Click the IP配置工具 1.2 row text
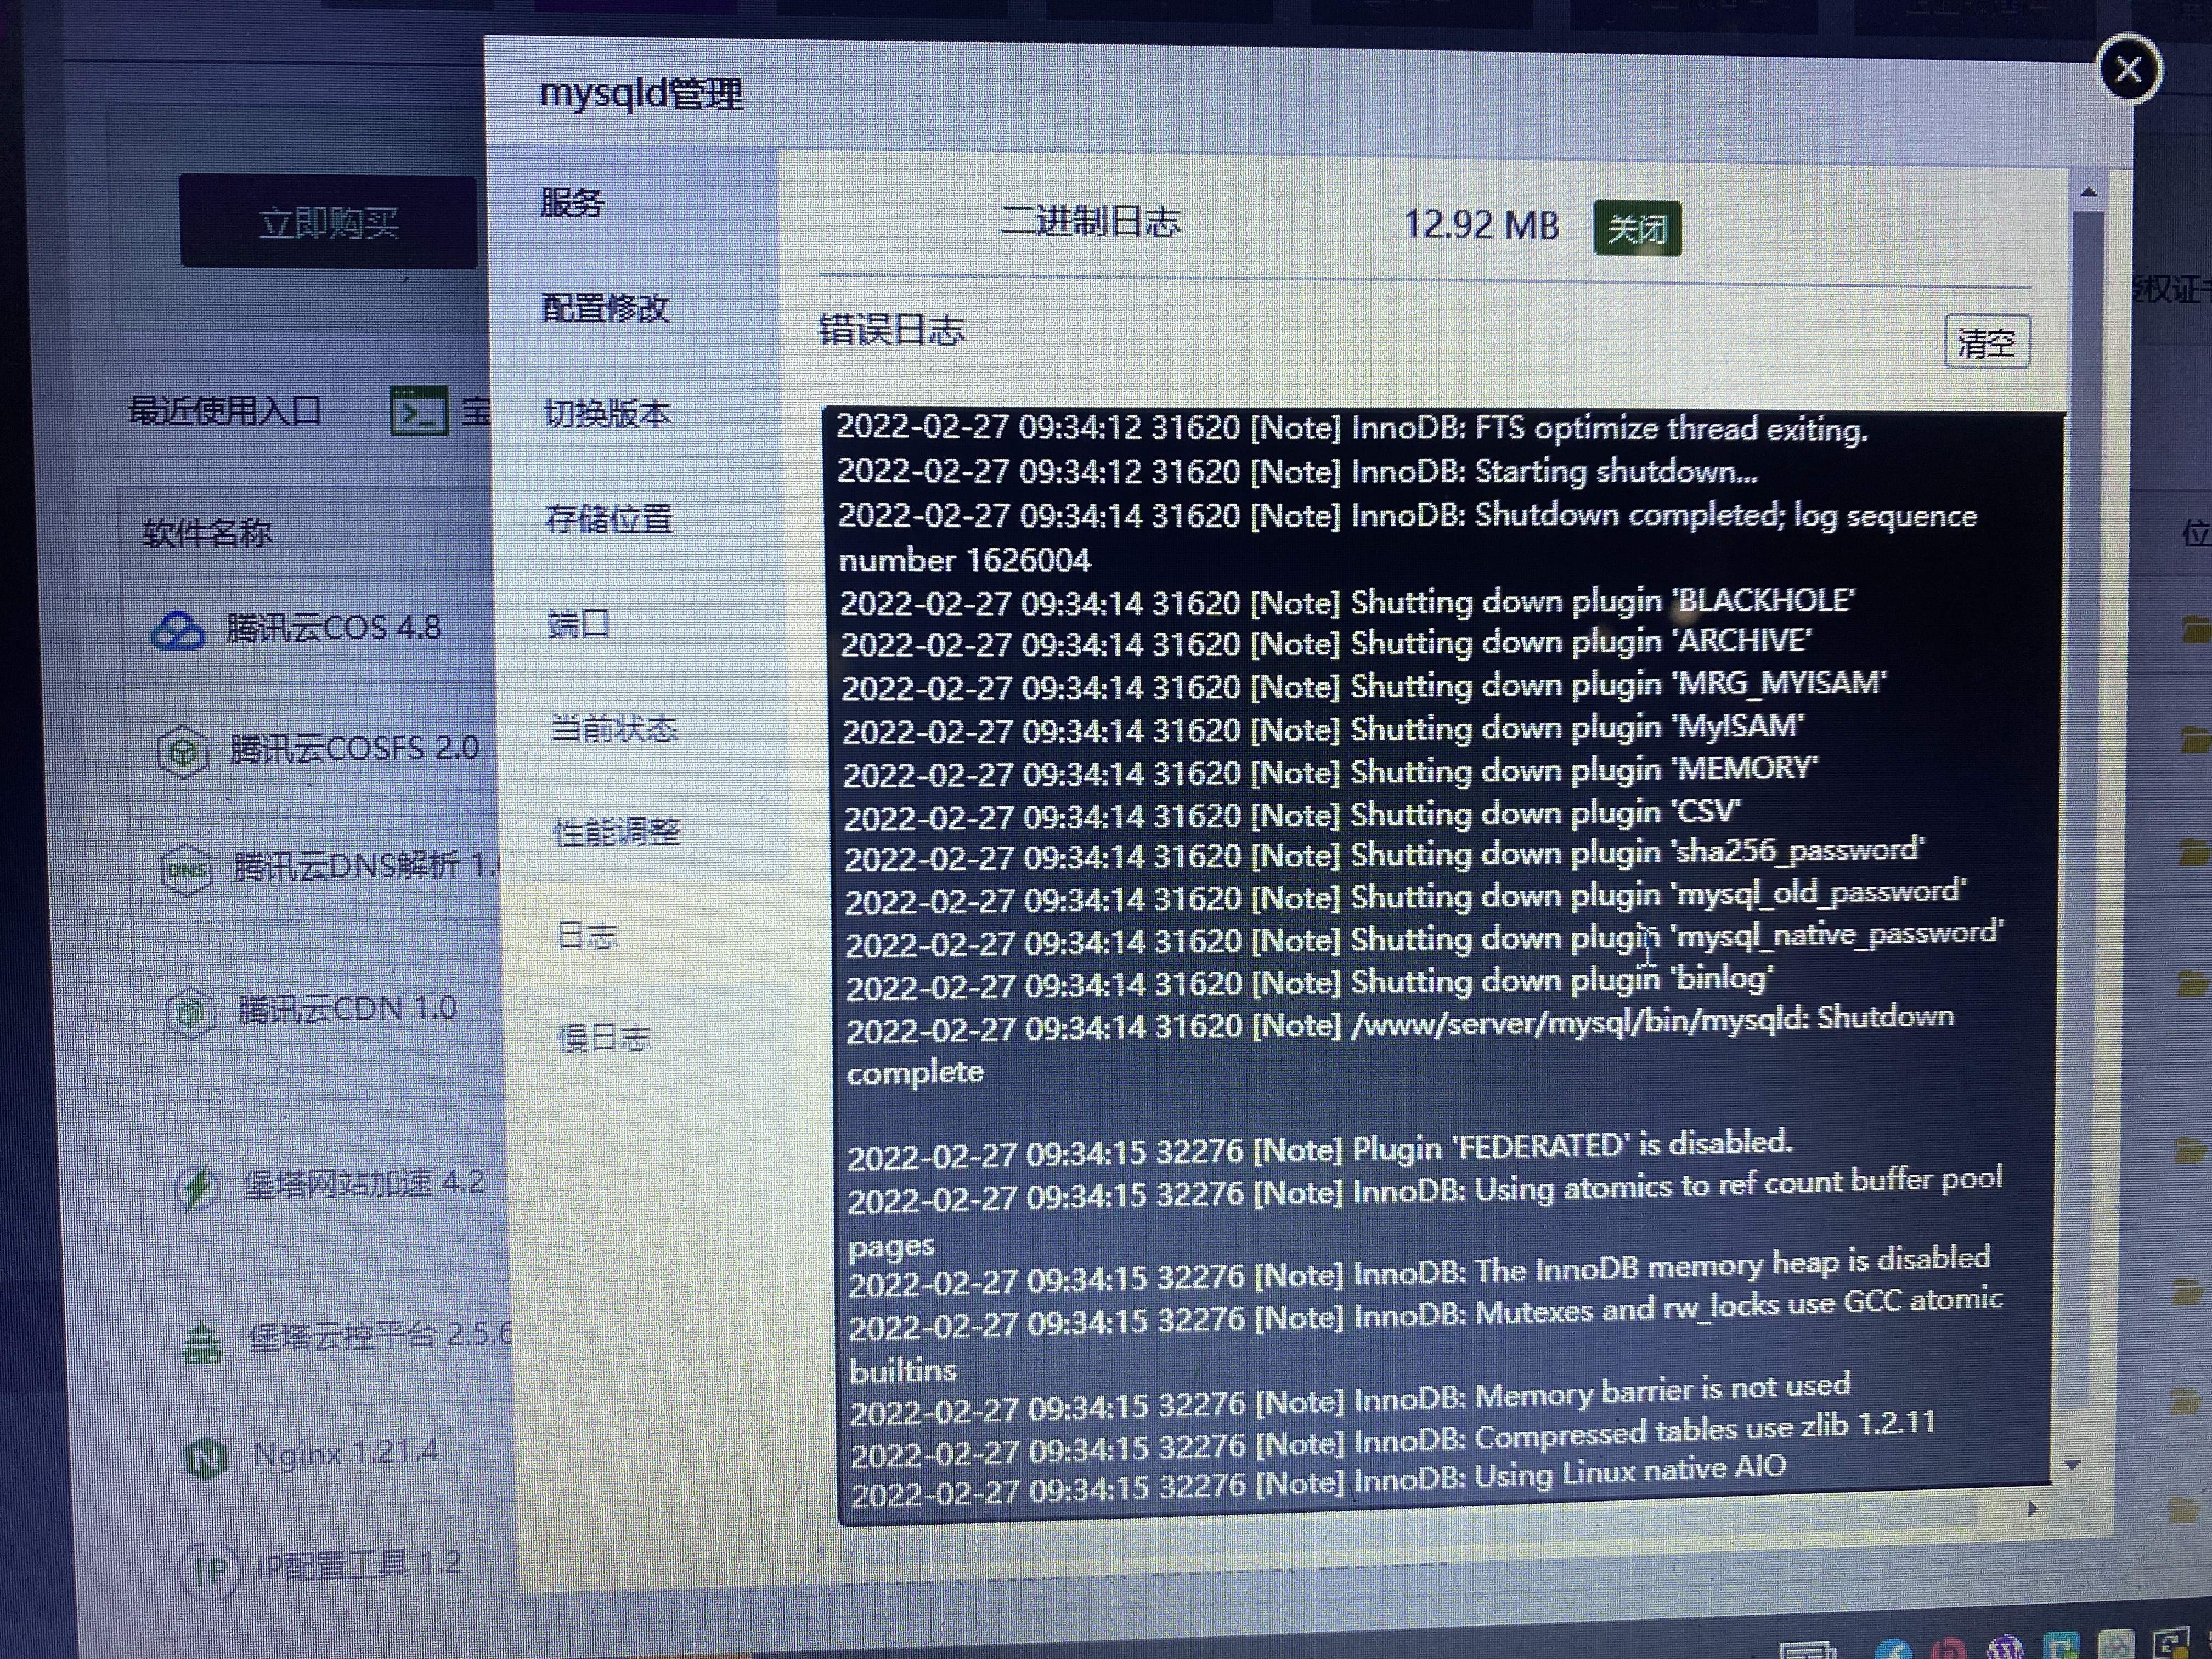Viewport: 2212px width, 1659px height. click(358, 1565)
